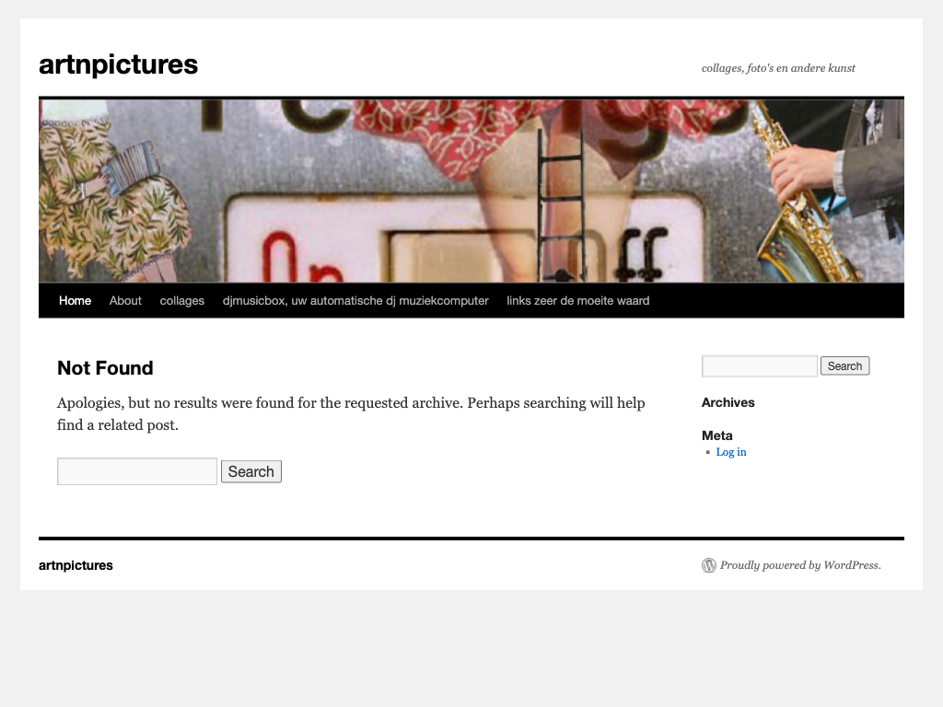The width and height of the screenshot is (943, 707).
Task: Open djmusicbox automatische dj muziekcomputer page
Action: pyautogui.click(x=355, y=301)
